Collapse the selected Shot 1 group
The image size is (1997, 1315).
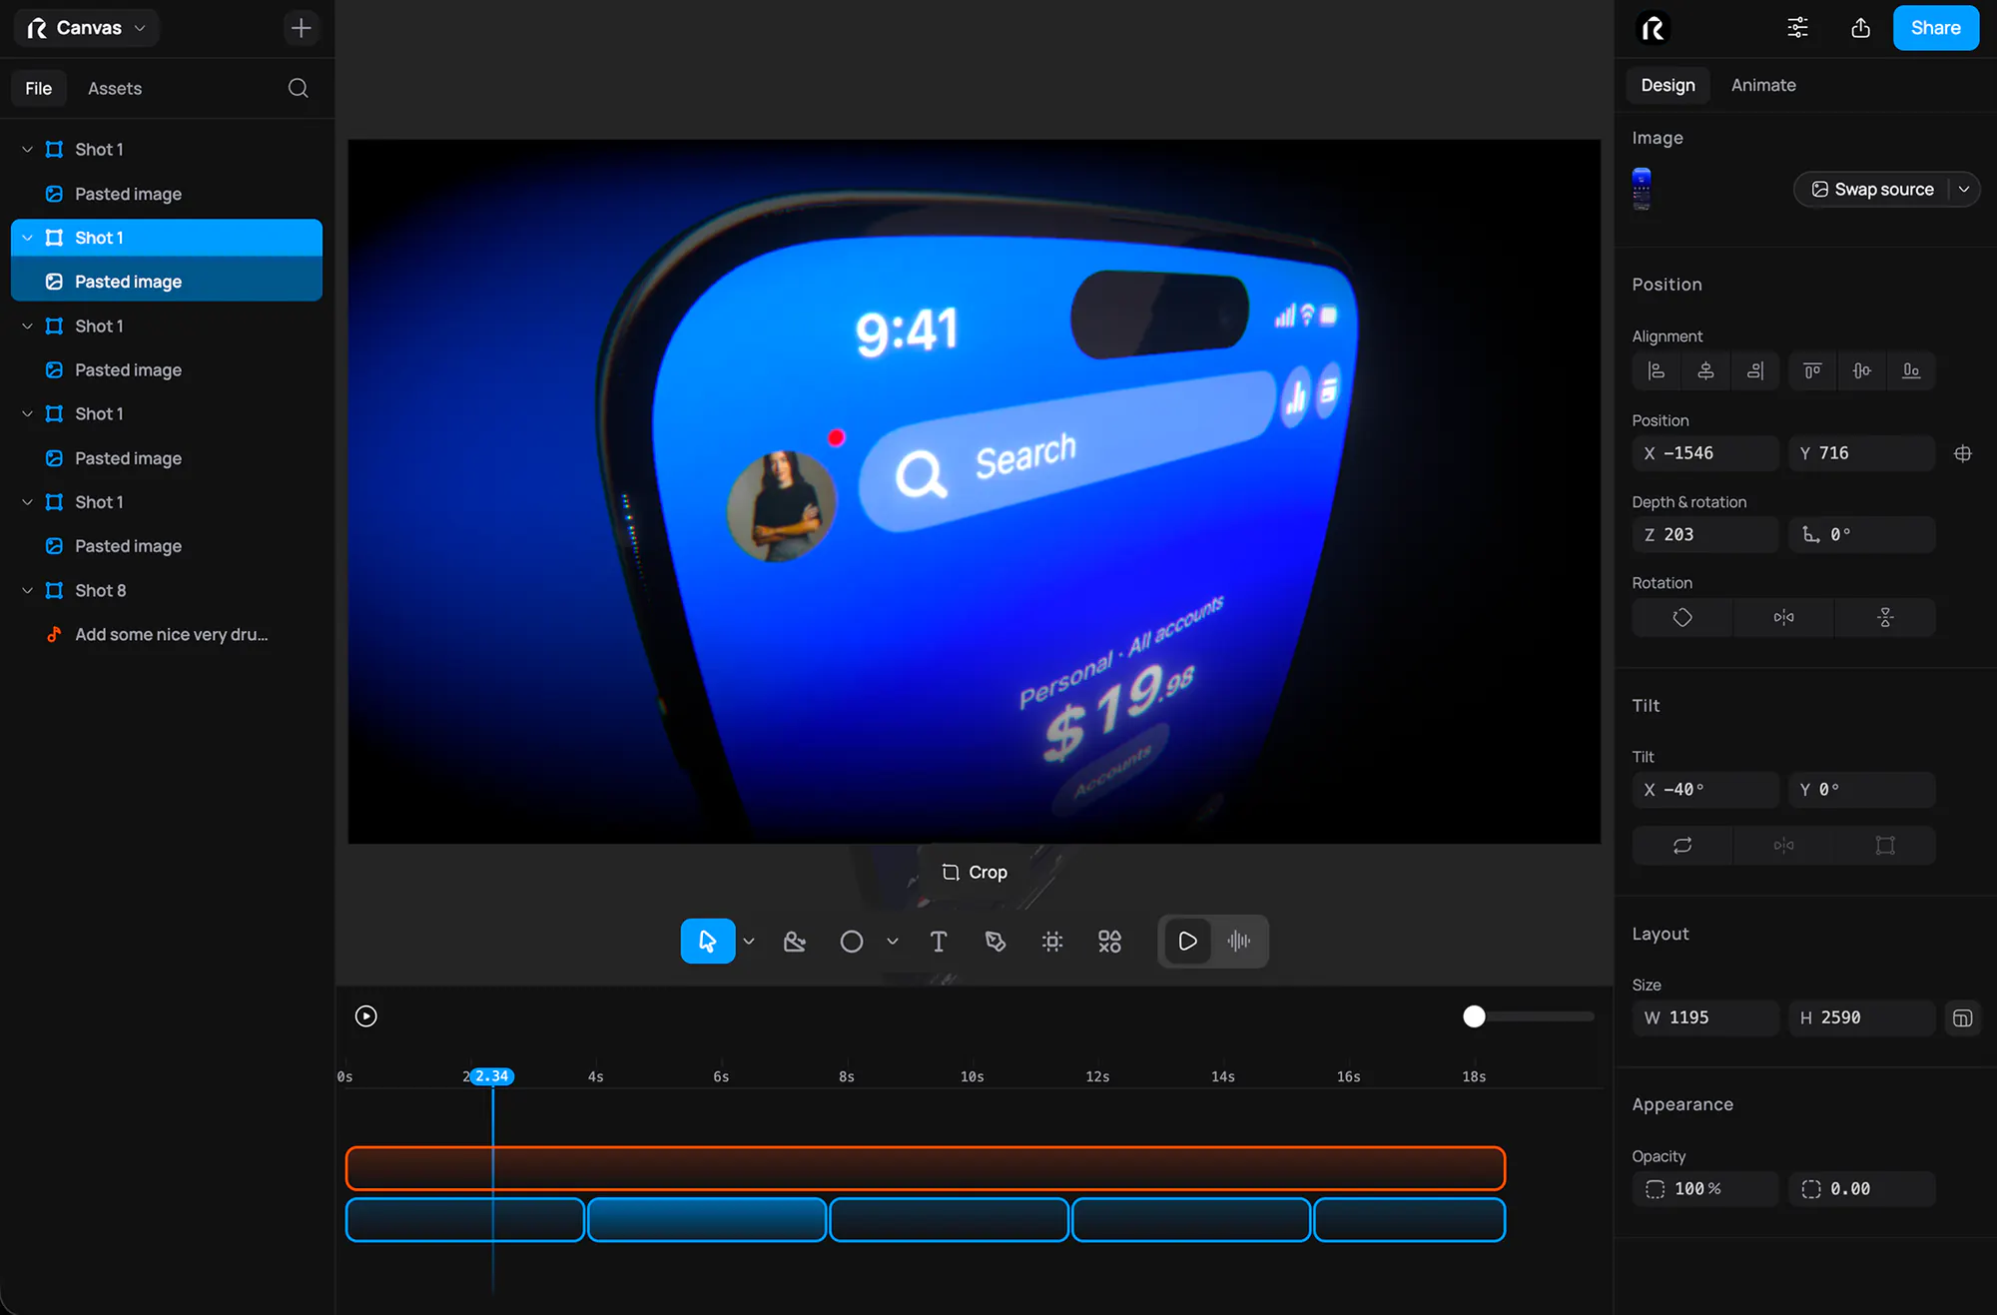[x=27, y=238]
